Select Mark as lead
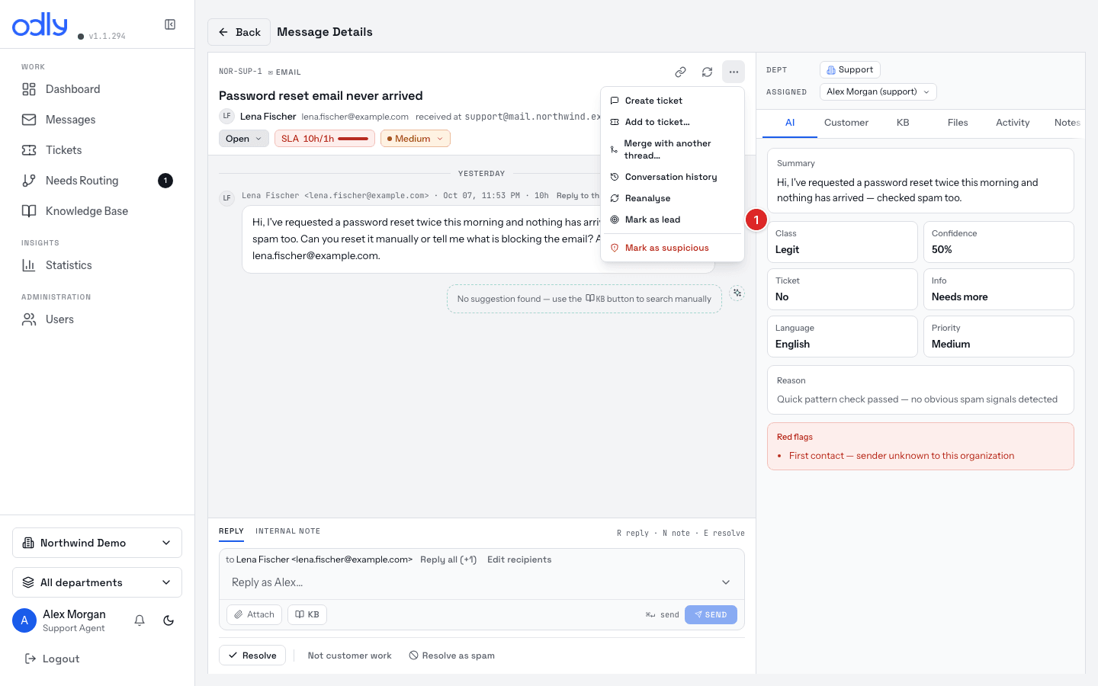The image size is (1098, 686). click(673, 220)
